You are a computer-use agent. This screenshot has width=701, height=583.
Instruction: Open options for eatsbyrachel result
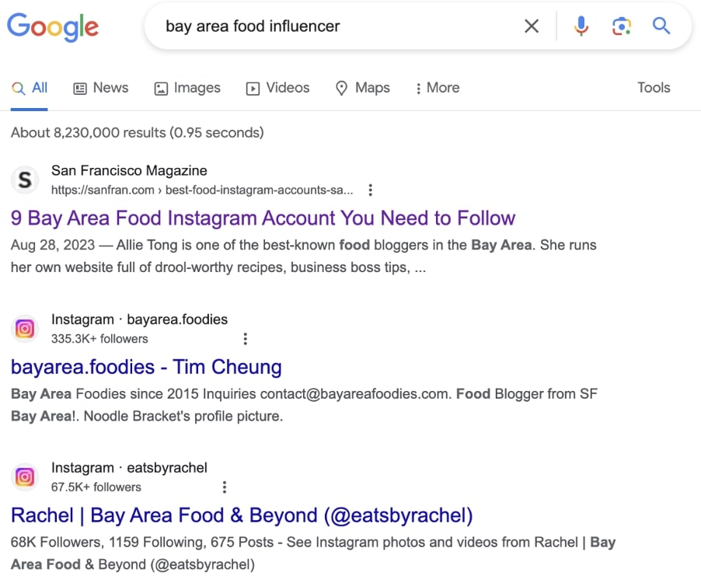click(x=225, y=487)
